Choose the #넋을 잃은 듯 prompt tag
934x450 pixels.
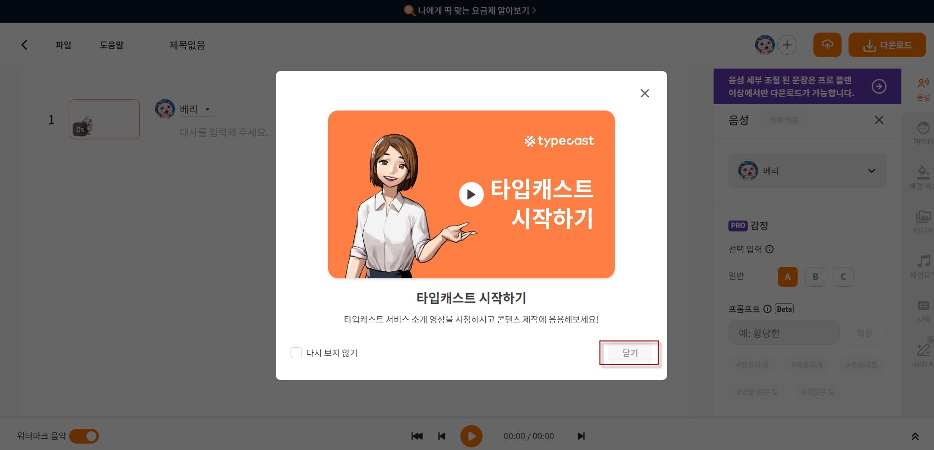click(x=757, y=392)
